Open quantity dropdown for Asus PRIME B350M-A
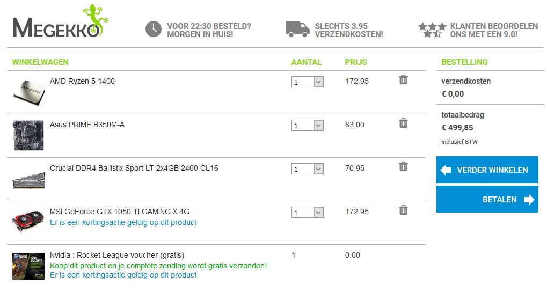 point(308,126)
